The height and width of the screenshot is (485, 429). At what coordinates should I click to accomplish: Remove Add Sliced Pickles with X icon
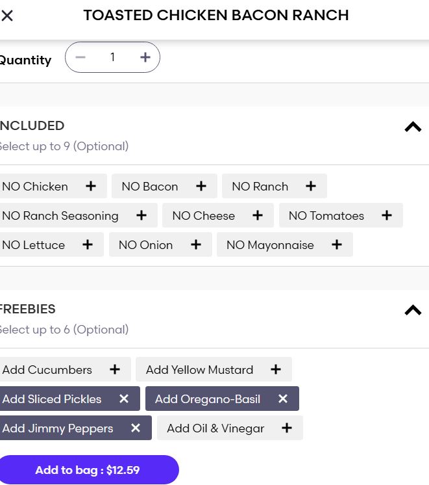tap(124, 399)
